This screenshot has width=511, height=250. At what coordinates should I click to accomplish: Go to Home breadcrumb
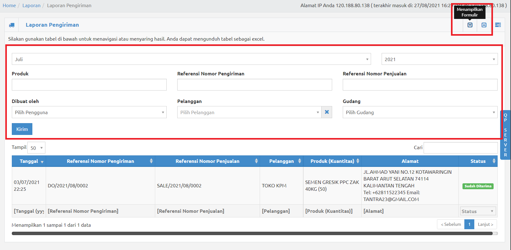coord(9,6)
